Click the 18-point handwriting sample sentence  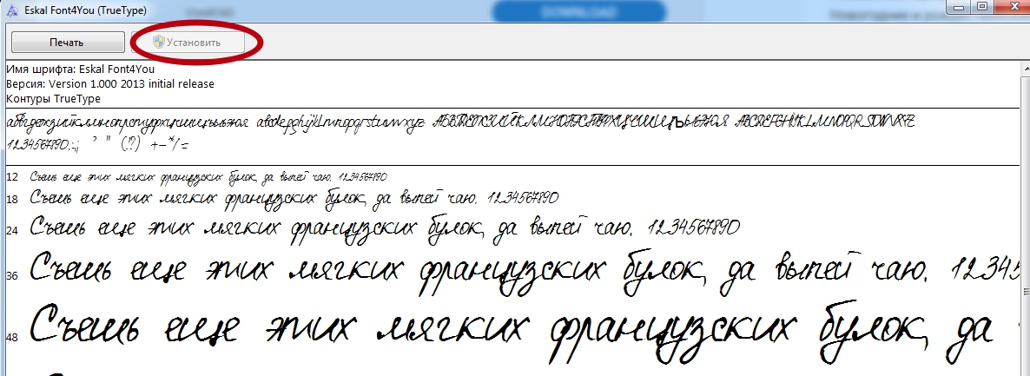(295, 199)
